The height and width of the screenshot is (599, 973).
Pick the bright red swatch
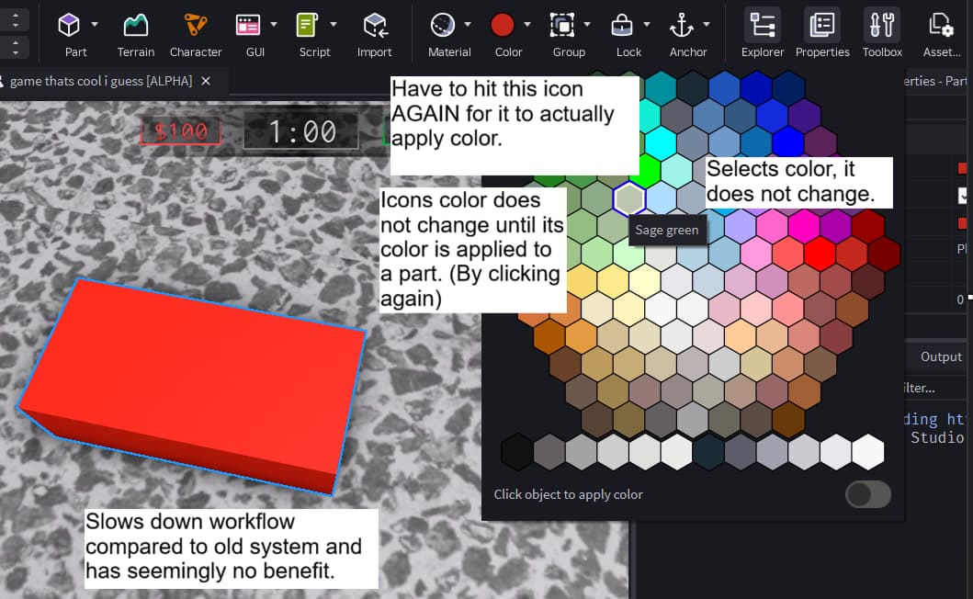[820, 254]
